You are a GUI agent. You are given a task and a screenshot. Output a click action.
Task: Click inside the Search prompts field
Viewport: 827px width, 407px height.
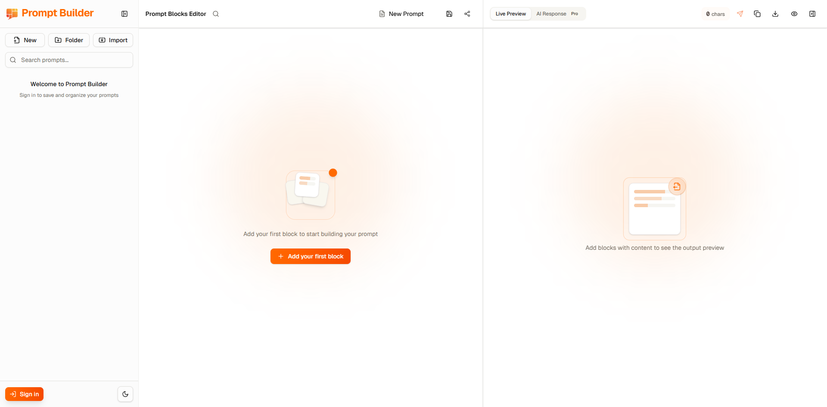pos(69,60)
